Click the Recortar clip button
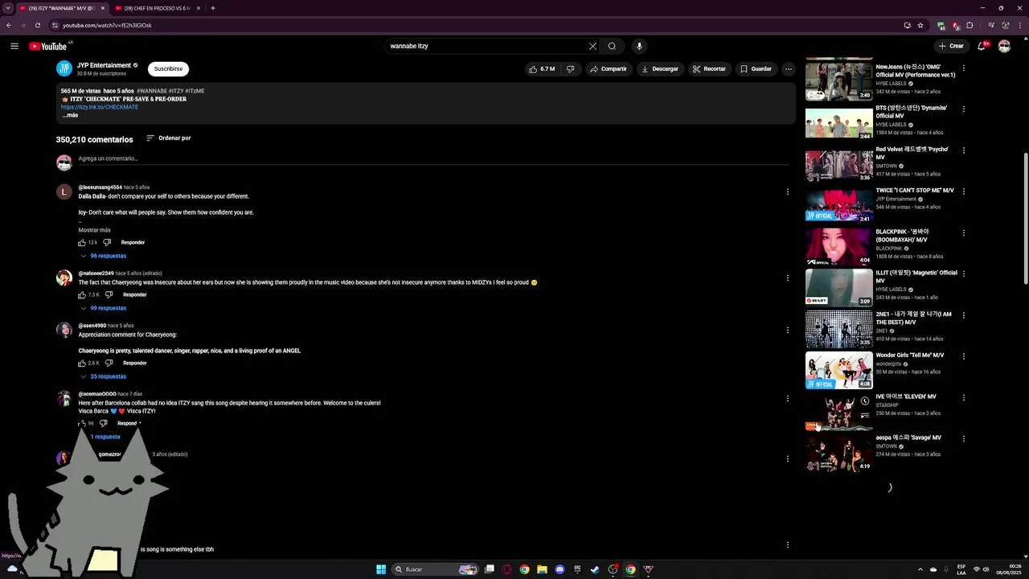Screen dimensions: 1029x579 pyautogui.click(x=709, y=69)
